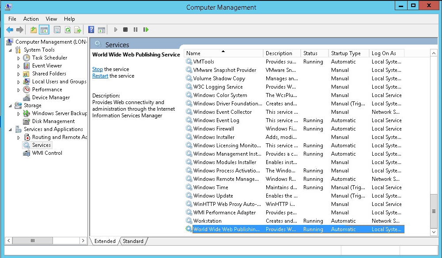Expand the Performance tree node
Viewport: 442px width, 258px height.
(19, 90)
